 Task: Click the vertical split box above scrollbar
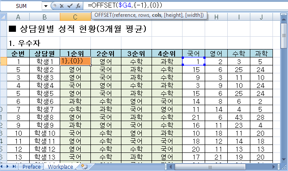pos(284,15)
